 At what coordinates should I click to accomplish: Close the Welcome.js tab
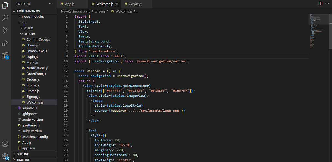(x=116, y=4)
